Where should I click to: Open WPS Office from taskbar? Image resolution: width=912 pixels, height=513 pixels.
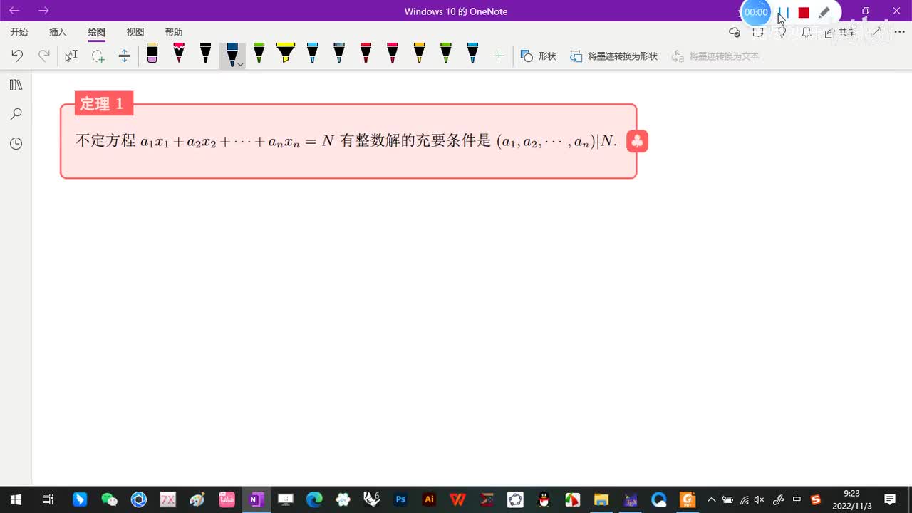458,499
